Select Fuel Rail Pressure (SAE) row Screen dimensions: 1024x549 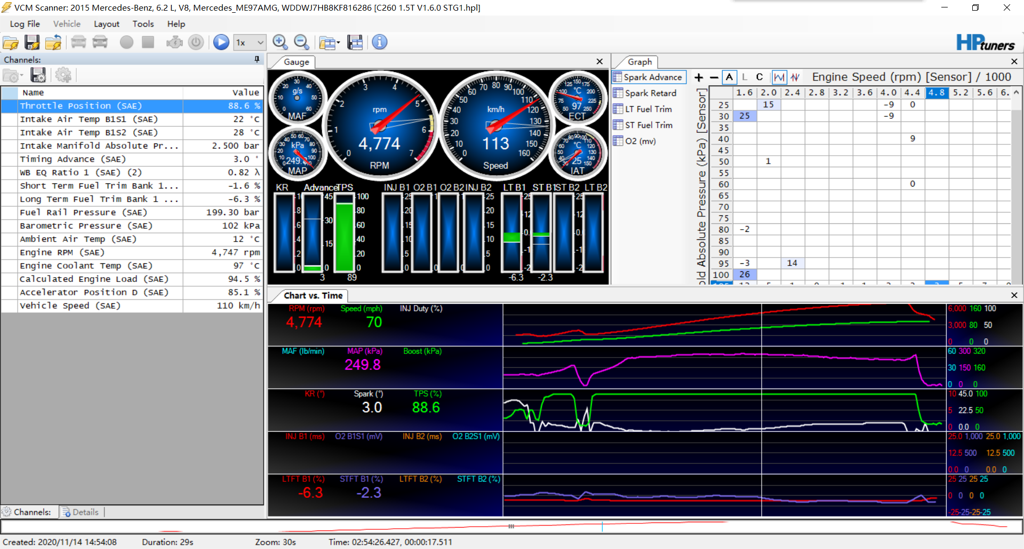[132, 213]
